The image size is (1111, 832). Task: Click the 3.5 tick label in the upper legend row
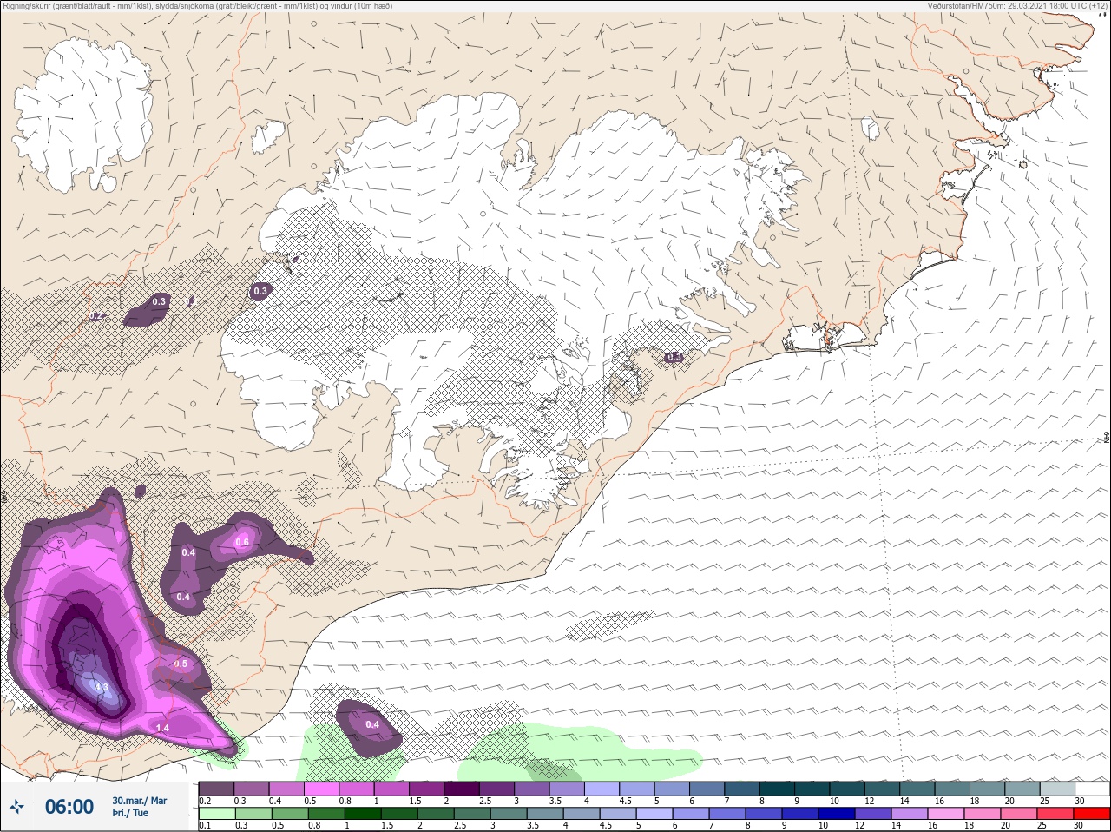point(555,801)
